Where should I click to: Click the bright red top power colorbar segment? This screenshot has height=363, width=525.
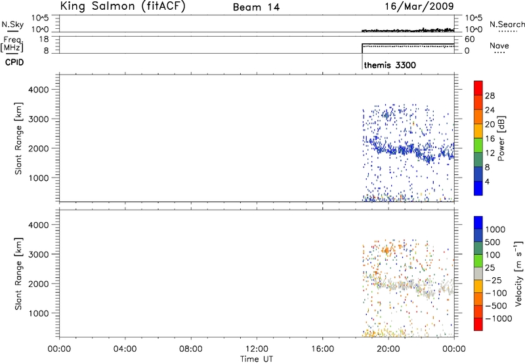coord(478,88)
